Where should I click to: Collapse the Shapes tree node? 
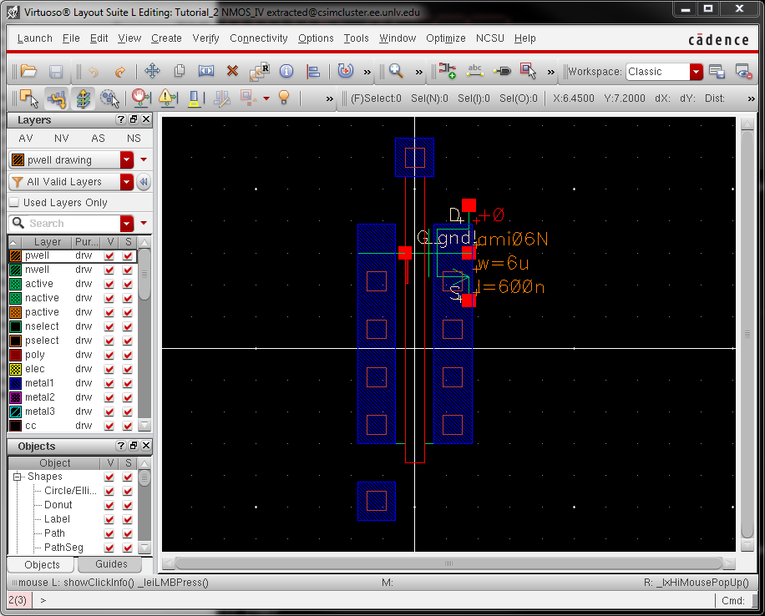tap(17, 477)
